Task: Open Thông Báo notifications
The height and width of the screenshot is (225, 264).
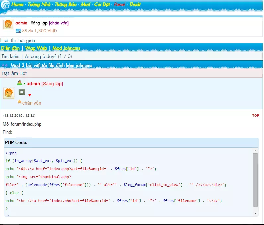Action: 66,4
